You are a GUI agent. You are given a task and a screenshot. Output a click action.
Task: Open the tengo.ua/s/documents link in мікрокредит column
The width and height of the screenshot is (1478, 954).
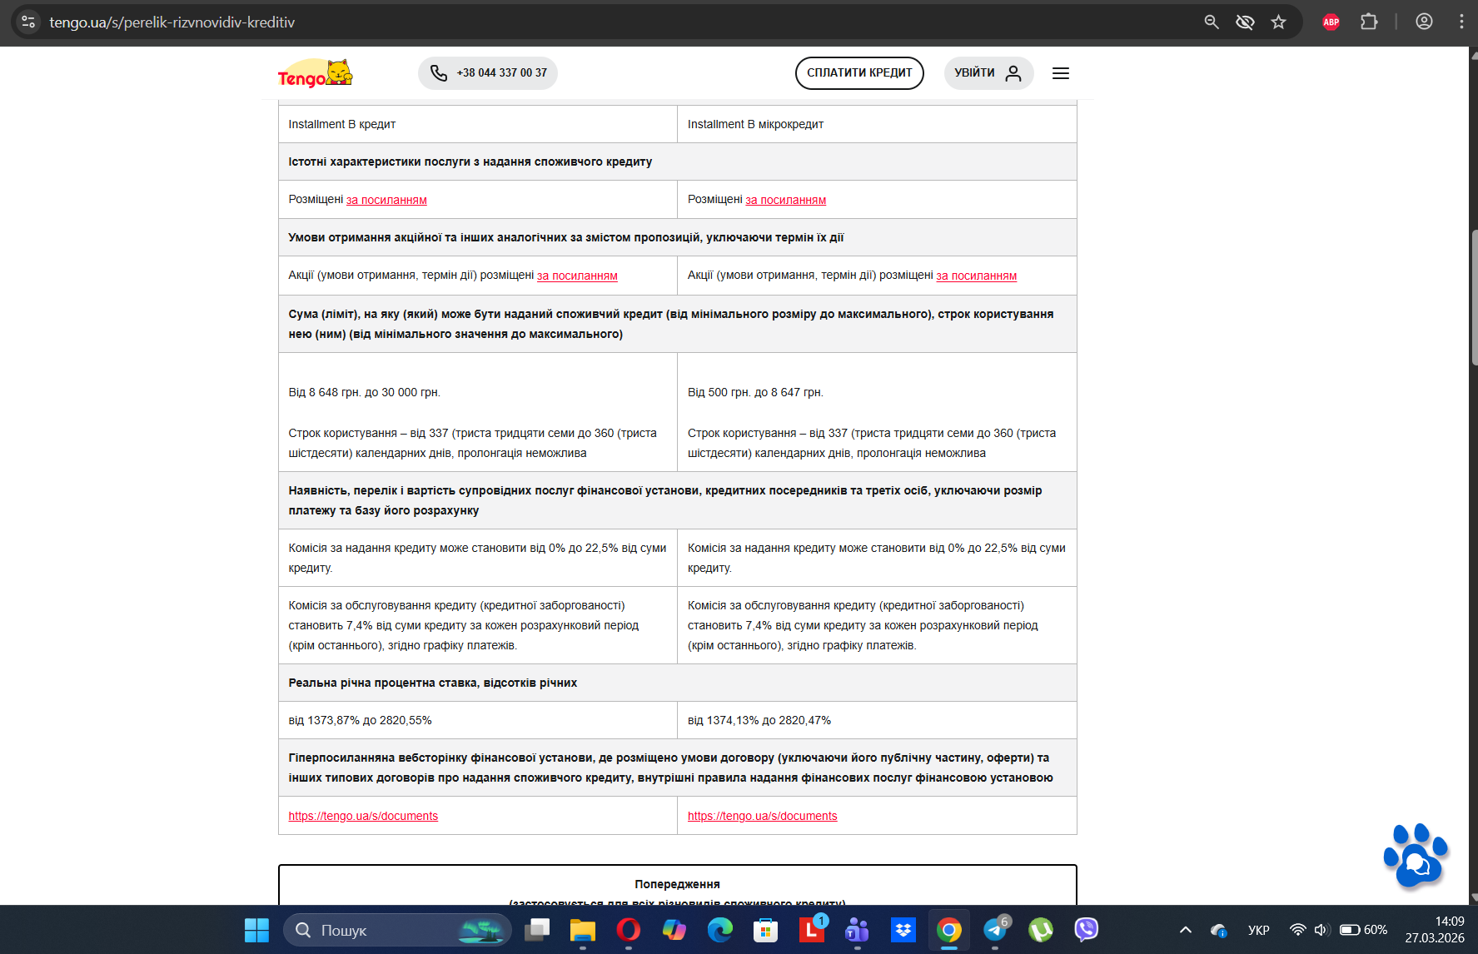(x=763, y=816)
